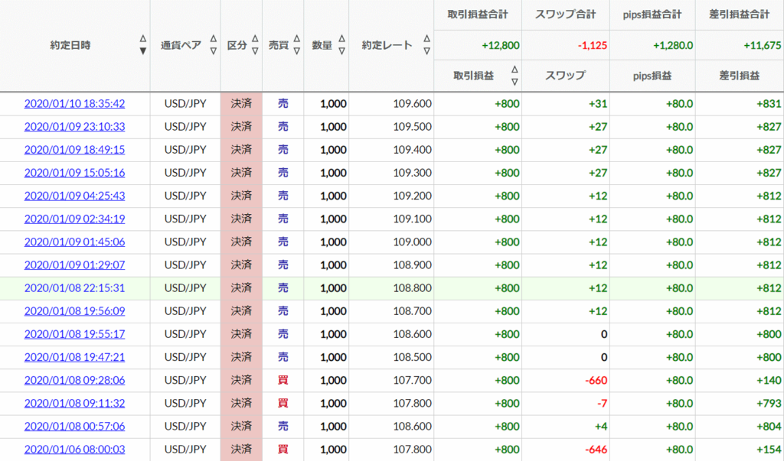Select the 2020/01/08 22:15:31 trade date
Viewport: 784px width, 461px height.
tap(74, 288)
